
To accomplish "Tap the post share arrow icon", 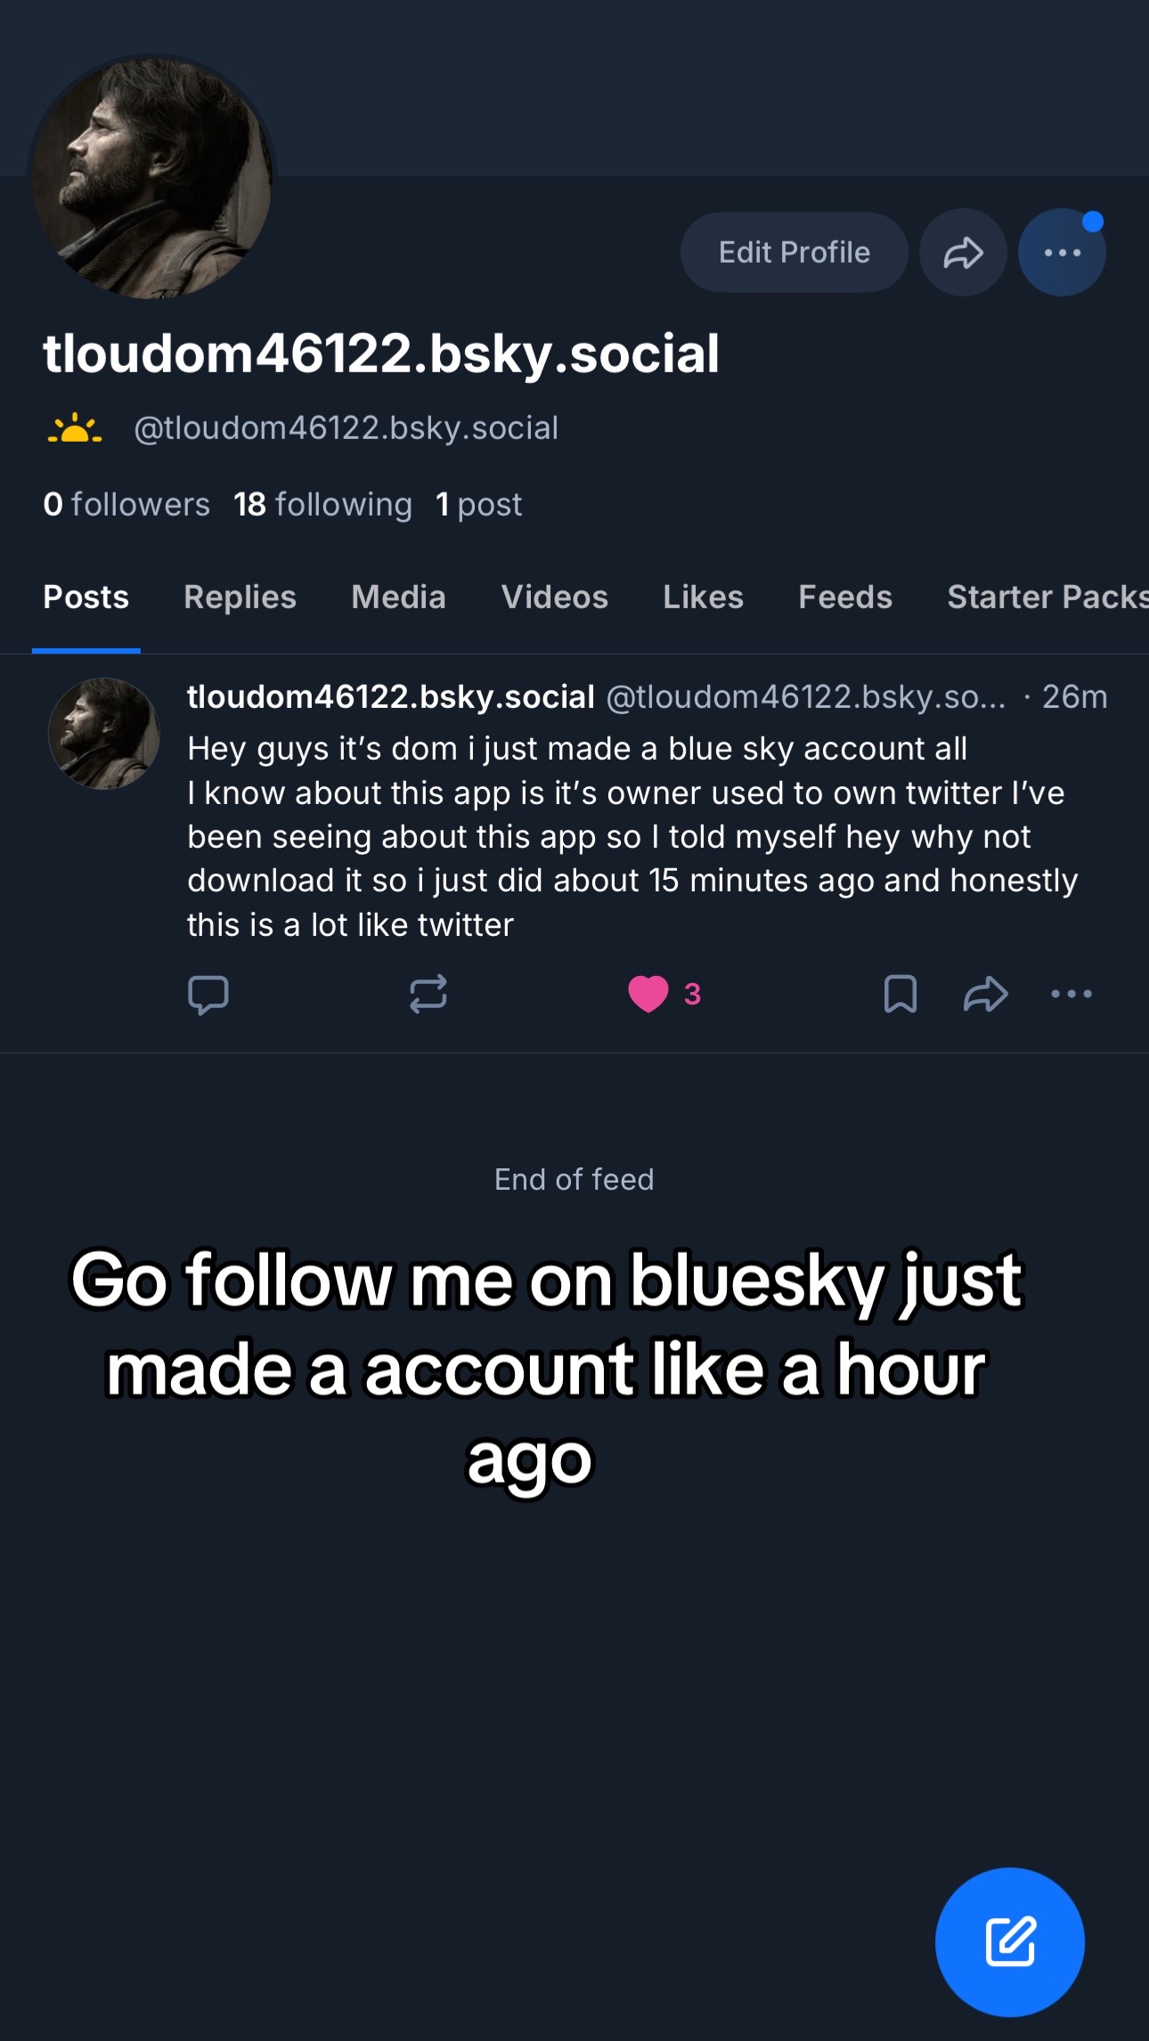I will [x=985, y=994].
